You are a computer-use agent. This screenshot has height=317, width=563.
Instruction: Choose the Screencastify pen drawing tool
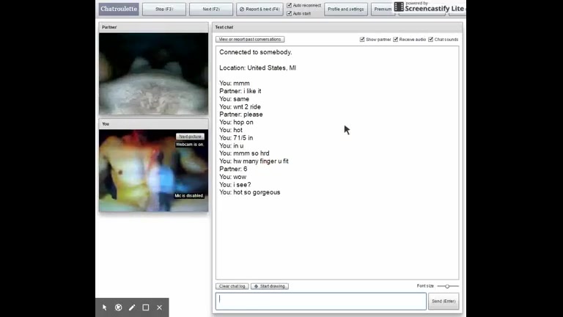pos(132,307)
